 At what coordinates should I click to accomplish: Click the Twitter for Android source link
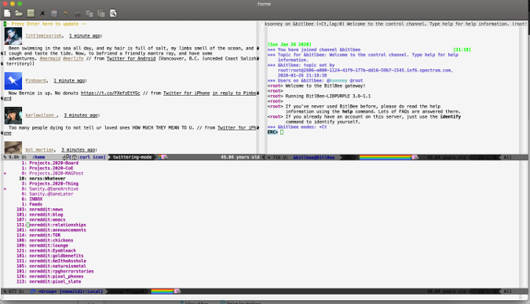point(131,58)
